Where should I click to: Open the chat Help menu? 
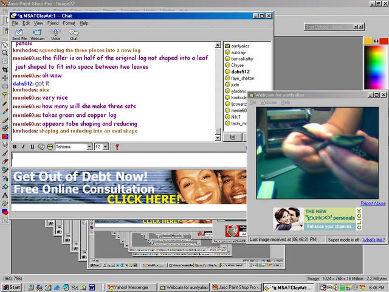pyautogui.click(x=84, y=23)
